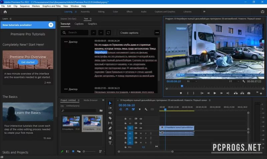Select the Track Select Forward tool
The image size is (267, 159).
coord(110,108)
